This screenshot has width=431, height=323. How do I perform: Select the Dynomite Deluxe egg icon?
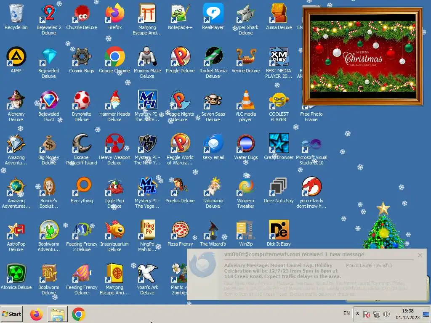[x=82, y=100]
